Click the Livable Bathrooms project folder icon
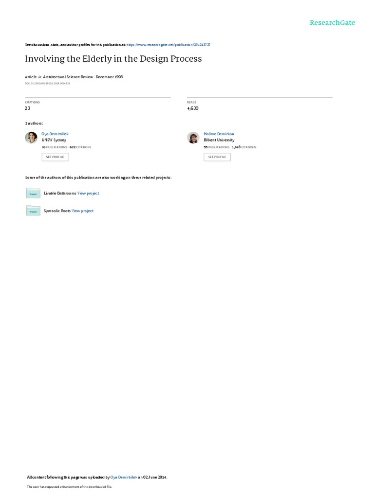 [33, 193]
